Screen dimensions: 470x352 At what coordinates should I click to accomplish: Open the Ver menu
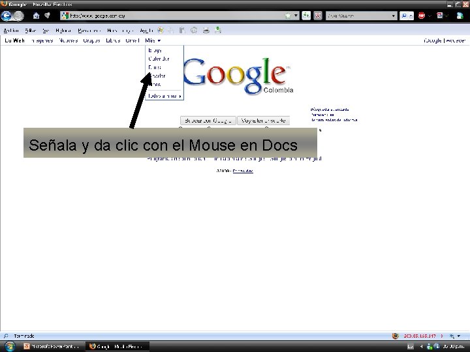[x=46, y=31]
